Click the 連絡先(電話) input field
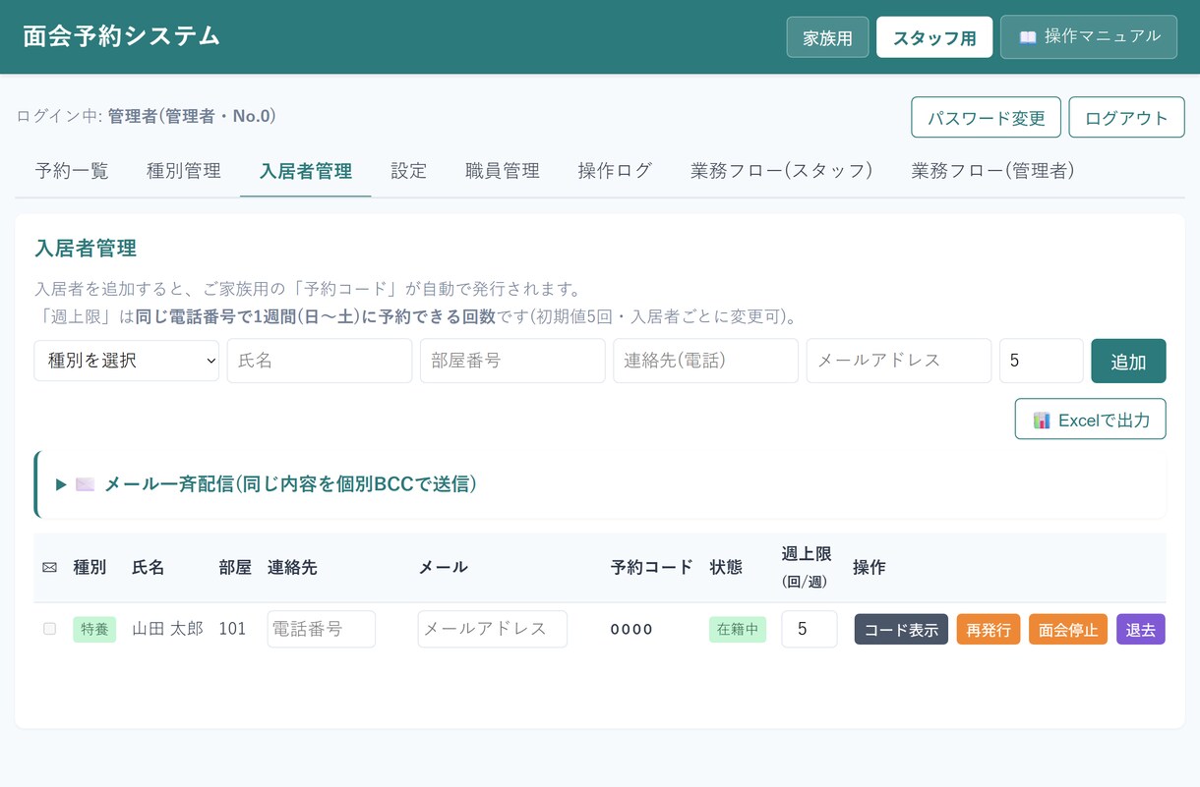This screenshot has height=787, width=1200. [705, 361]
